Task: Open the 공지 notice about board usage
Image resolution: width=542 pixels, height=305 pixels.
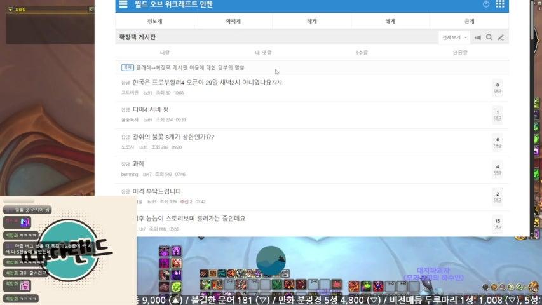Action: (x=190, y=67)
